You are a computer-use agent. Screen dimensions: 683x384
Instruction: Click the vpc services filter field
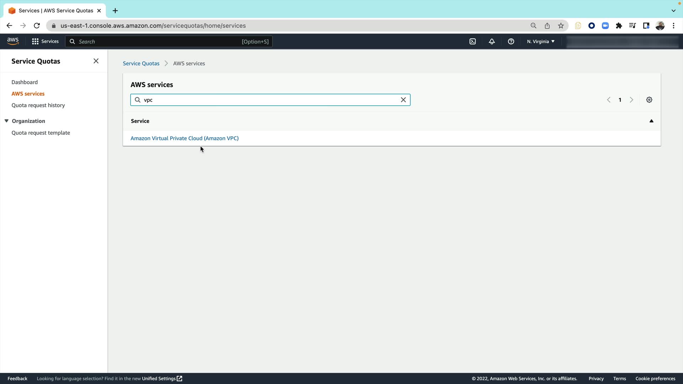click(x=270, y=100)
